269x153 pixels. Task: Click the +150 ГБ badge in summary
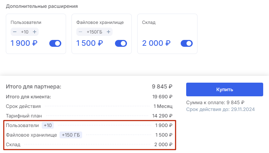click(71, 135)
